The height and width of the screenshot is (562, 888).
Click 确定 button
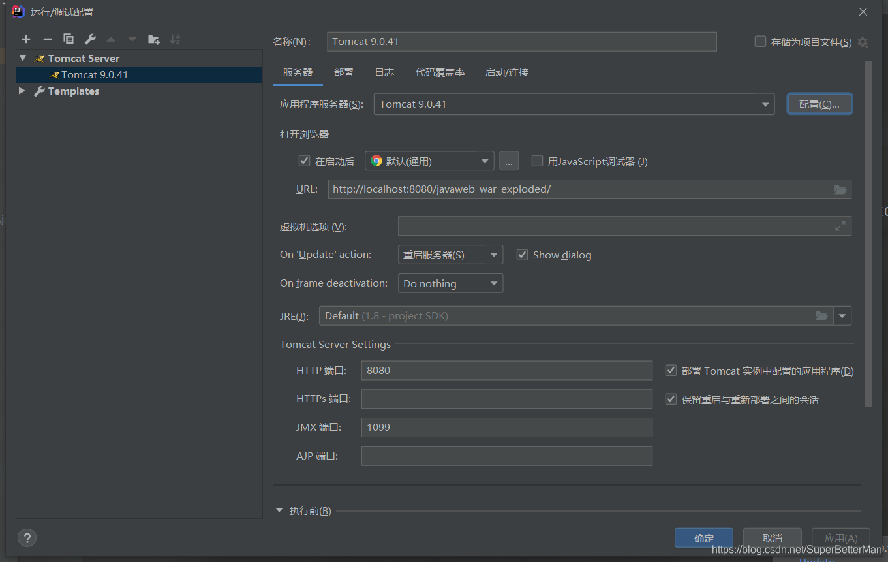pos(704,538)
